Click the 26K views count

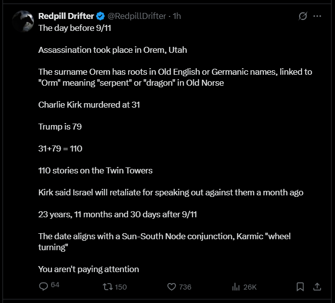[x=250, y=287]
